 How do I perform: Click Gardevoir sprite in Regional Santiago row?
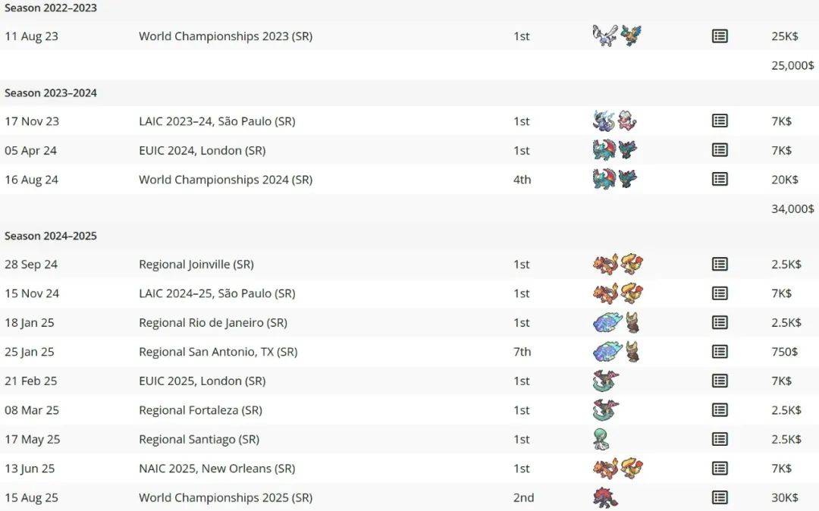click(601, 439)
